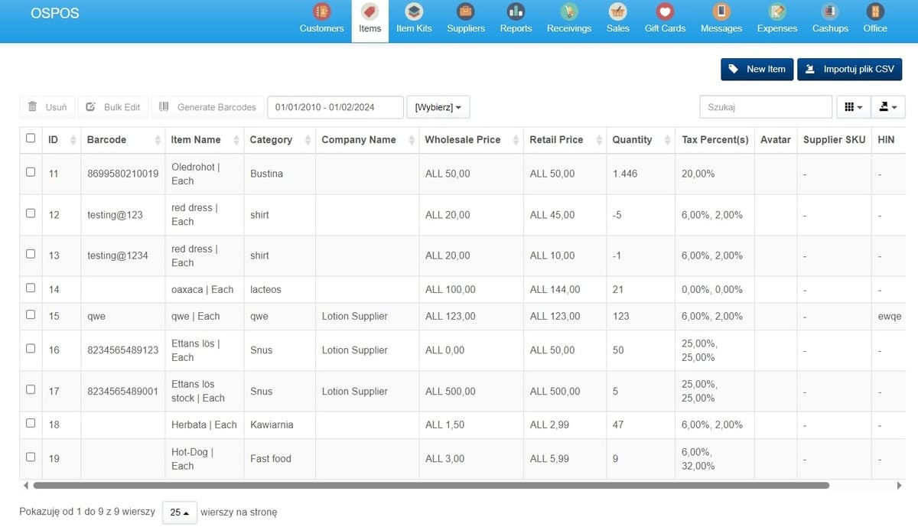918x527 pixels.
Task: Open the Cashups module icon
Action: 830,12
